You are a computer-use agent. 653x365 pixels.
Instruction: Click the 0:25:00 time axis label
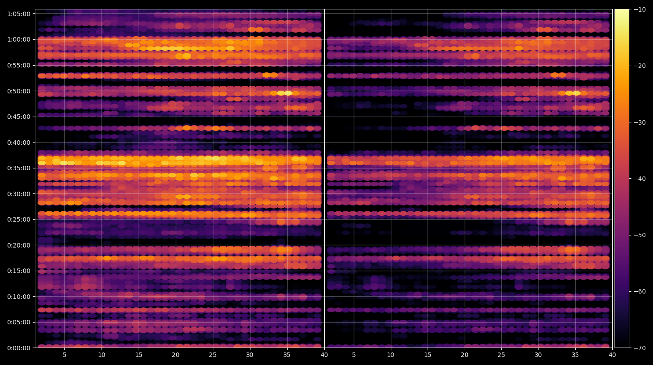pos(19,219)
